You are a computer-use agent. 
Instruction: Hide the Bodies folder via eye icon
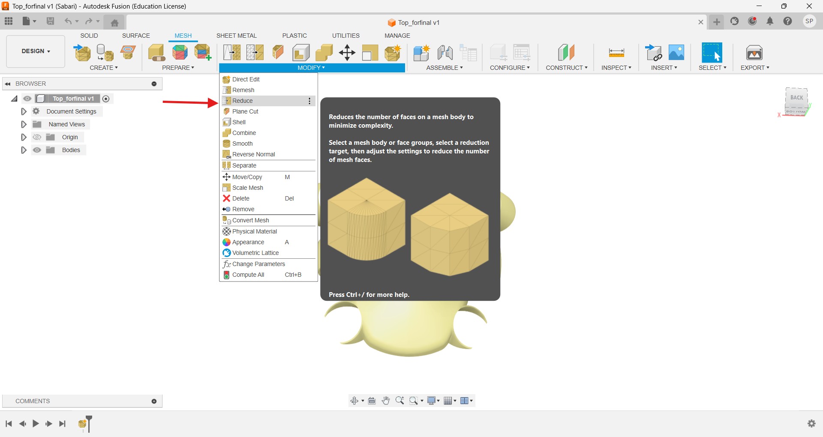pos(37,150)
